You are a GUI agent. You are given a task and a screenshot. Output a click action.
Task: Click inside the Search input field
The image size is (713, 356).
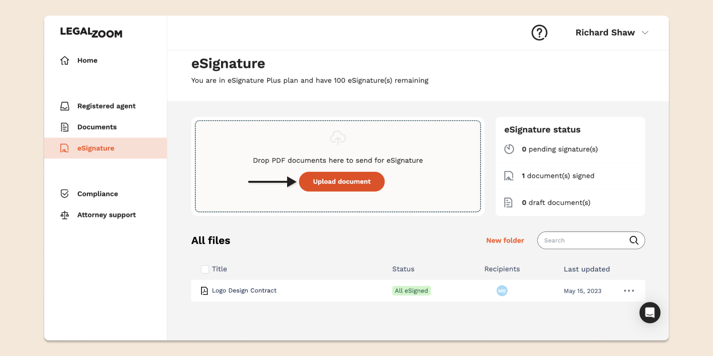coord(580,240)
